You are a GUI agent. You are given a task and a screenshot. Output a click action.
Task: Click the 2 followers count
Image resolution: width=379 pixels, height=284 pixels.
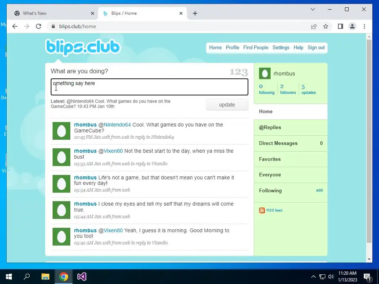(288, 89)
